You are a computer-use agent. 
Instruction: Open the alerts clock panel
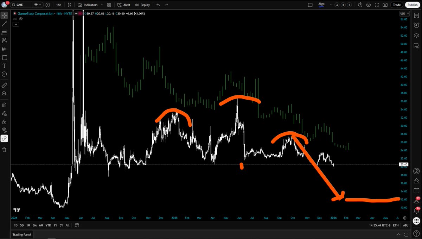pos(416,25)
